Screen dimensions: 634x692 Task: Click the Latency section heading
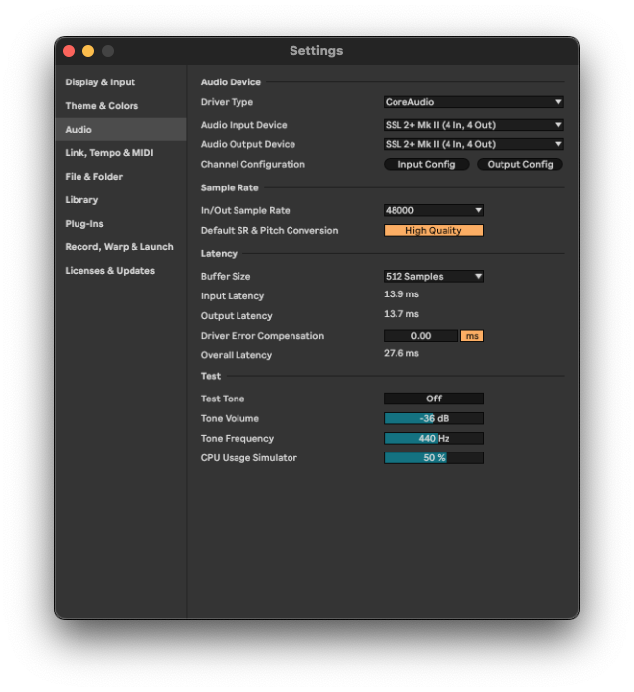pos(219,254)
